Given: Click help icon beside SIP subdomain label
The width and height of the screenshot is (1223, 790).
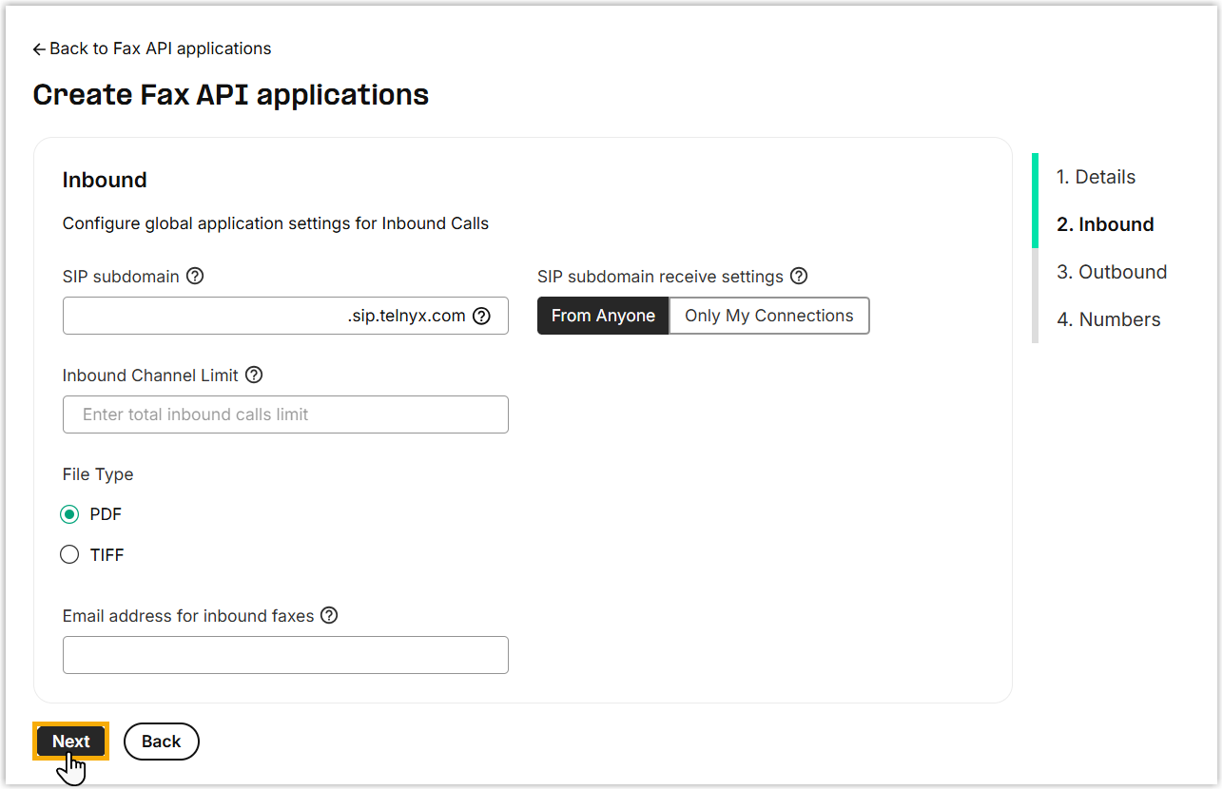Looking at the screenshot, I should (195, 277).
